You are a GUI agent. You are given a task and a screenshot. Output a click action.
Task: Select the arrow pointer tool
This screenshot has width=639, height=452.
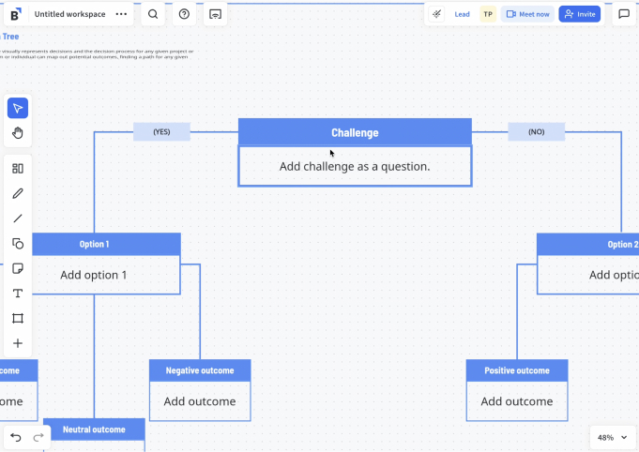(x=17, y=108)
